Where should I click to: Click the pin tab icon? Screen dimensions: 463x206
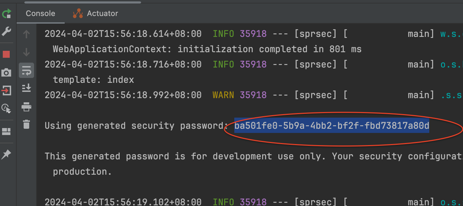7,154
